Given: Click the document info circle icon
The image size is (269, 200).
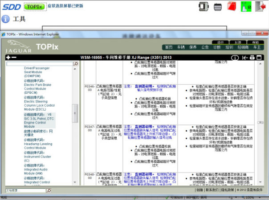Looking at the screenshot, I should 235,58.
